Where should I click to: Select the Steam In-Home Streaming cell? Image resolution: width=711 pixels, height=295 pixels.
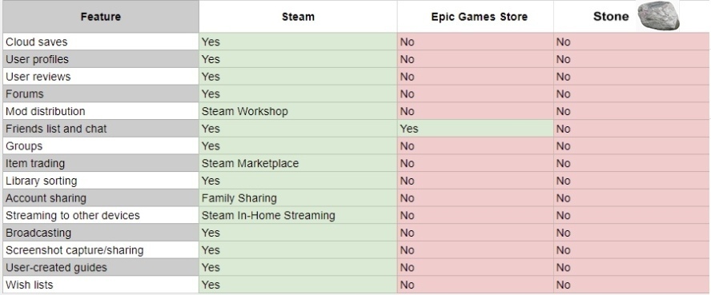click(298, 215)
